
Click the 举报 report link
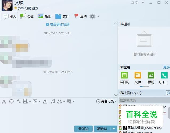tap(134, 3)
